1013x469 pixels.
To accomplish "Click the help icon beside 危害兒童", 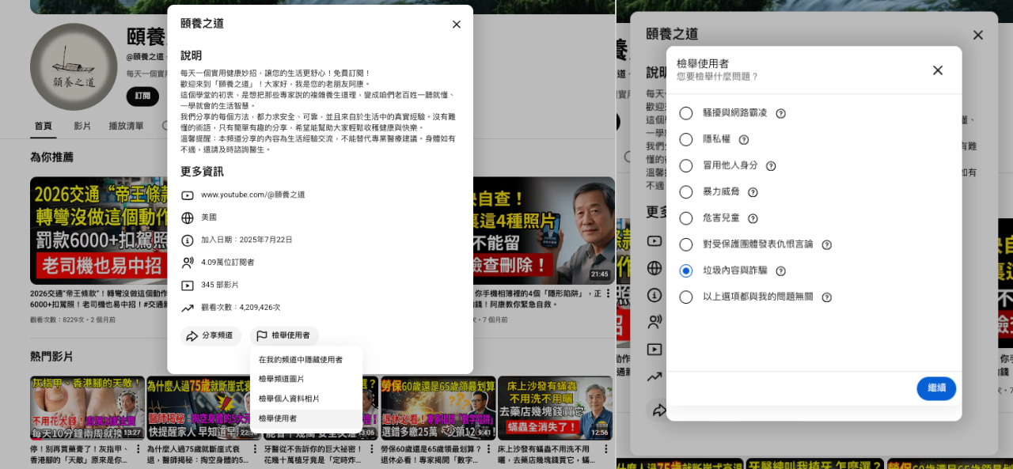I will point(753,218).
